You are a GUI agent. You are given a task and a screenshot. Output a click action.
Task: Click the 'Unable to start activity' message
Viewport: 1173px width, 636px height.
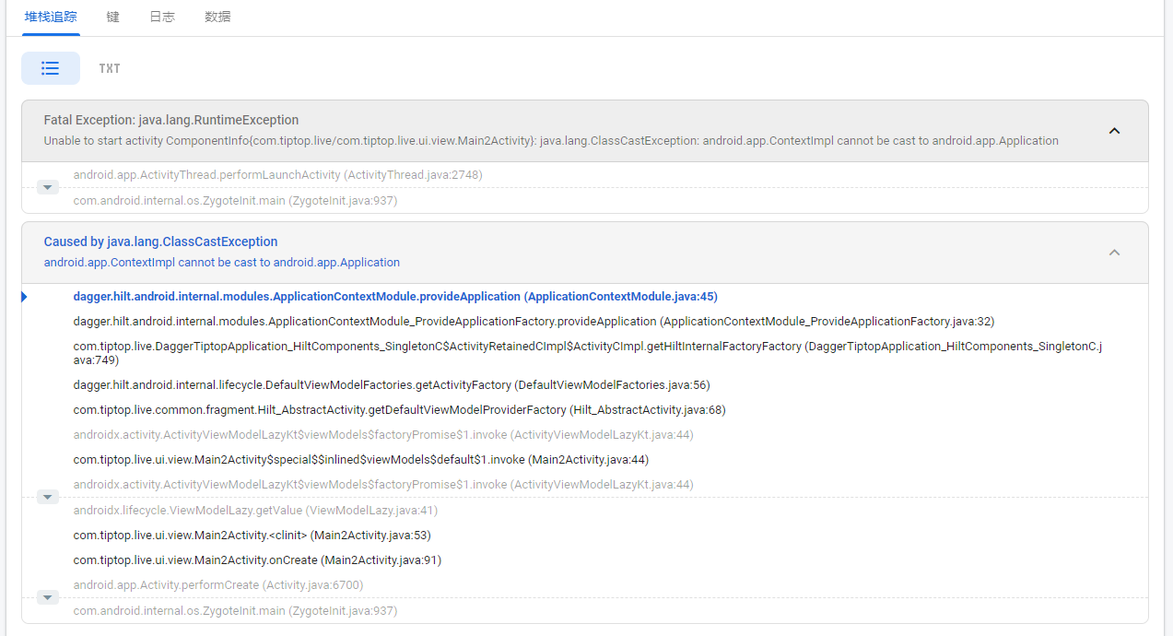click(x=551, y=141)
